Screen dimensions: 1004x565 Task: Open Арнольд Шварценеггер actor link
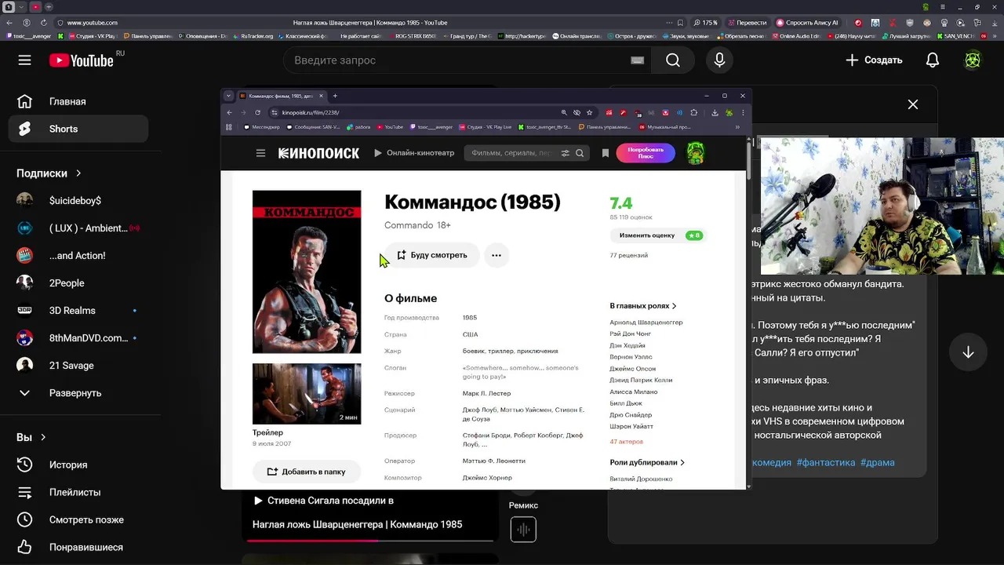point(646,323)
